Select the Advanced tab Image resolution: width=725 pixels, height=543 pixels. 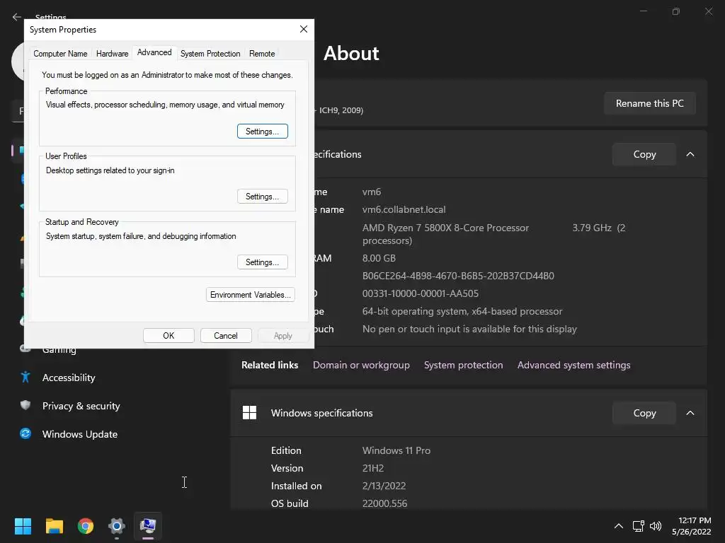pyautogui.click(x=154, y=52)
